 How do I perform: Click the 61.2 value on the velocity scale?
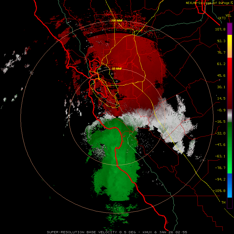(221, 64)
